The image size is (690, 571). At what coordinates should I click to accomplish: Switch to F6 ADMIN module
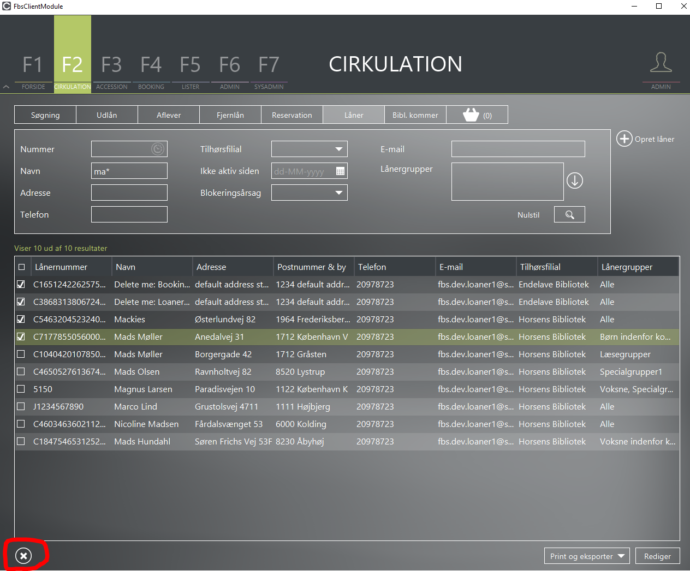pos(230,71)
